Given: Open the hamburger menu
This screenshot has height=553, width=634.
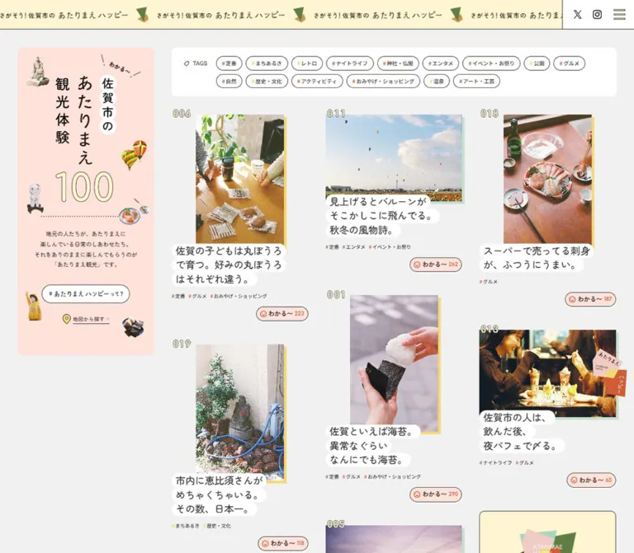Looking at the screenshot, I should [x=619, y=15].
